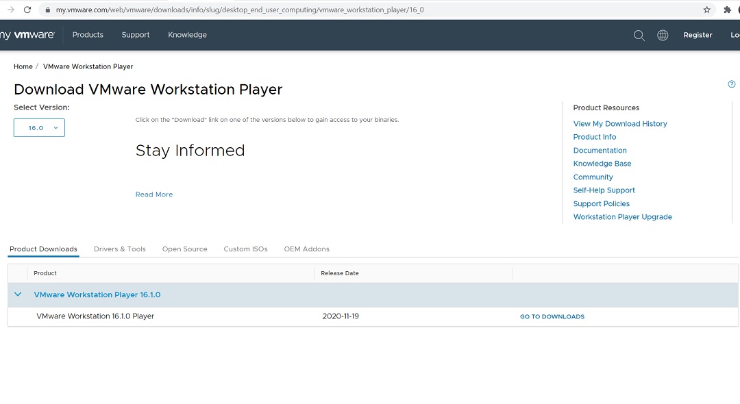
Task: Open the Documentation link
Action: [x=600, y=151]
